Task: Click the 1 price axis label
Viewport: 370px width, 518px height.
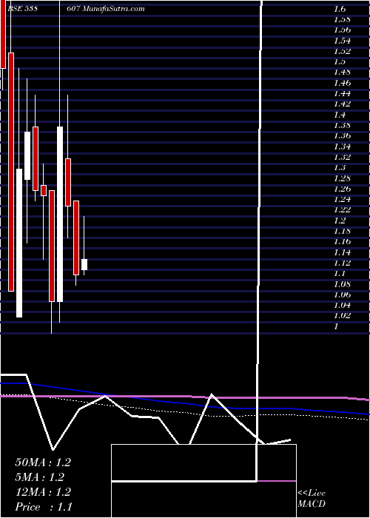Action: tap(336, 326)
